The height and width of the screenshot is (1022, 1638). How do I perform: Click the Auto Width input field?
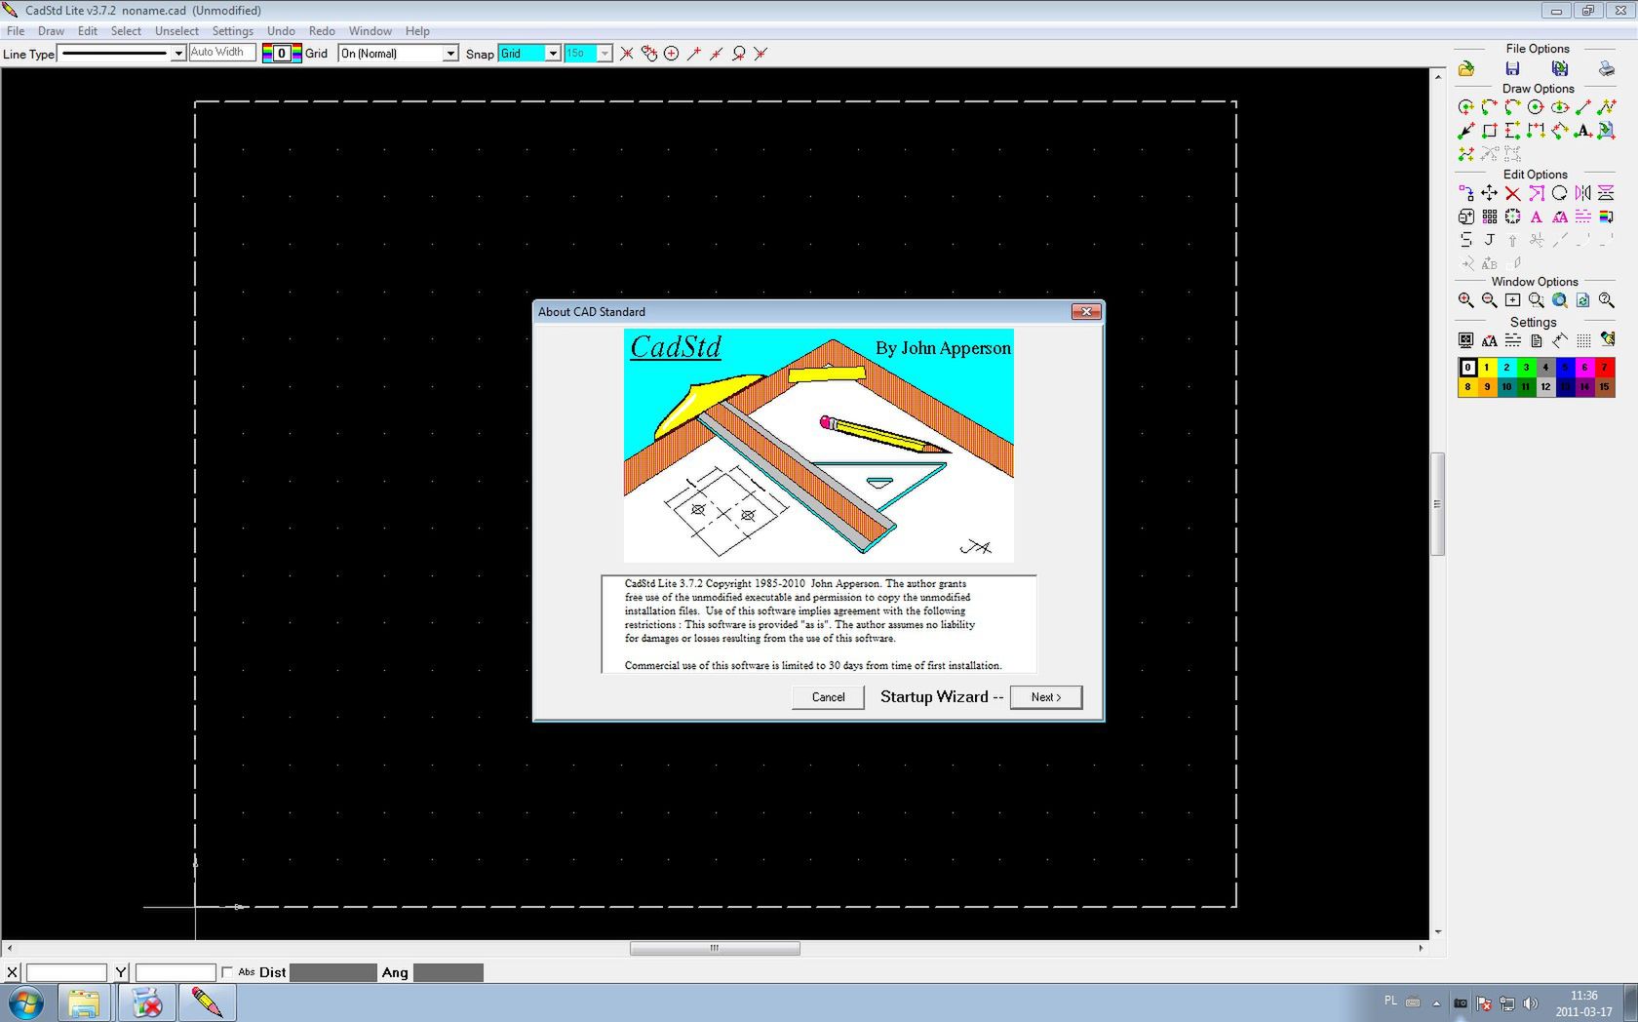point(222,53)
